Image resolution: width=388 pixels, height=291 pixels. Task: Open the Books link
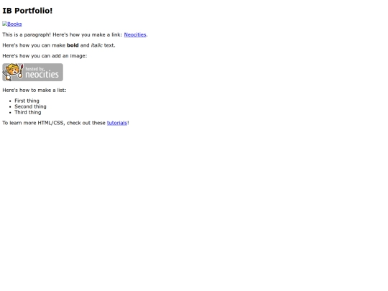pos(14,24)
